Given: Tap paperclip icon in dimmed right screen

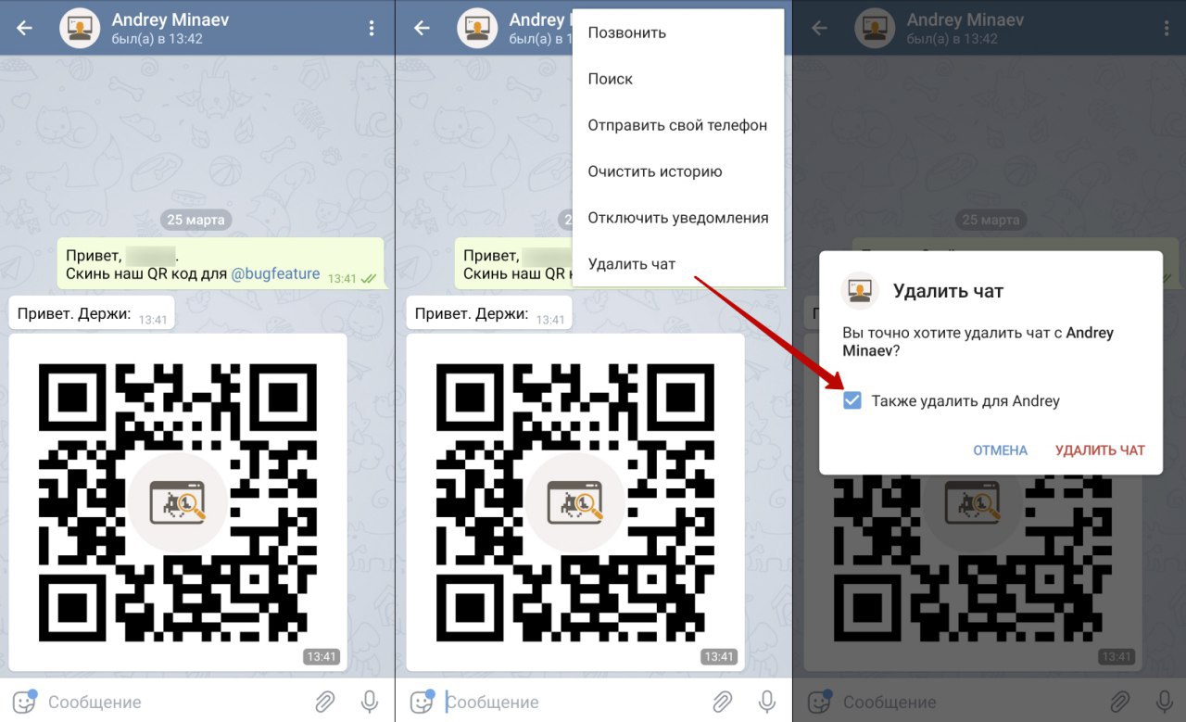Looking at the screenshot, I should 1119,702.
